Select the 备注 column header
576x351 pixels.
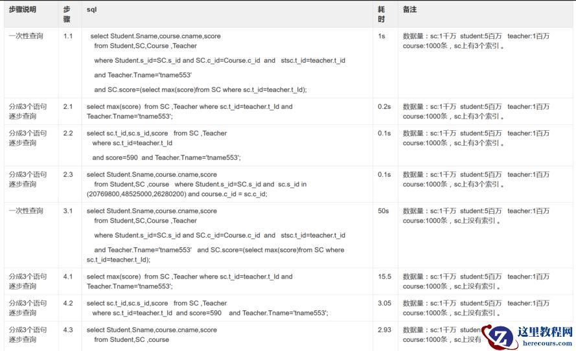pos(409,10)
